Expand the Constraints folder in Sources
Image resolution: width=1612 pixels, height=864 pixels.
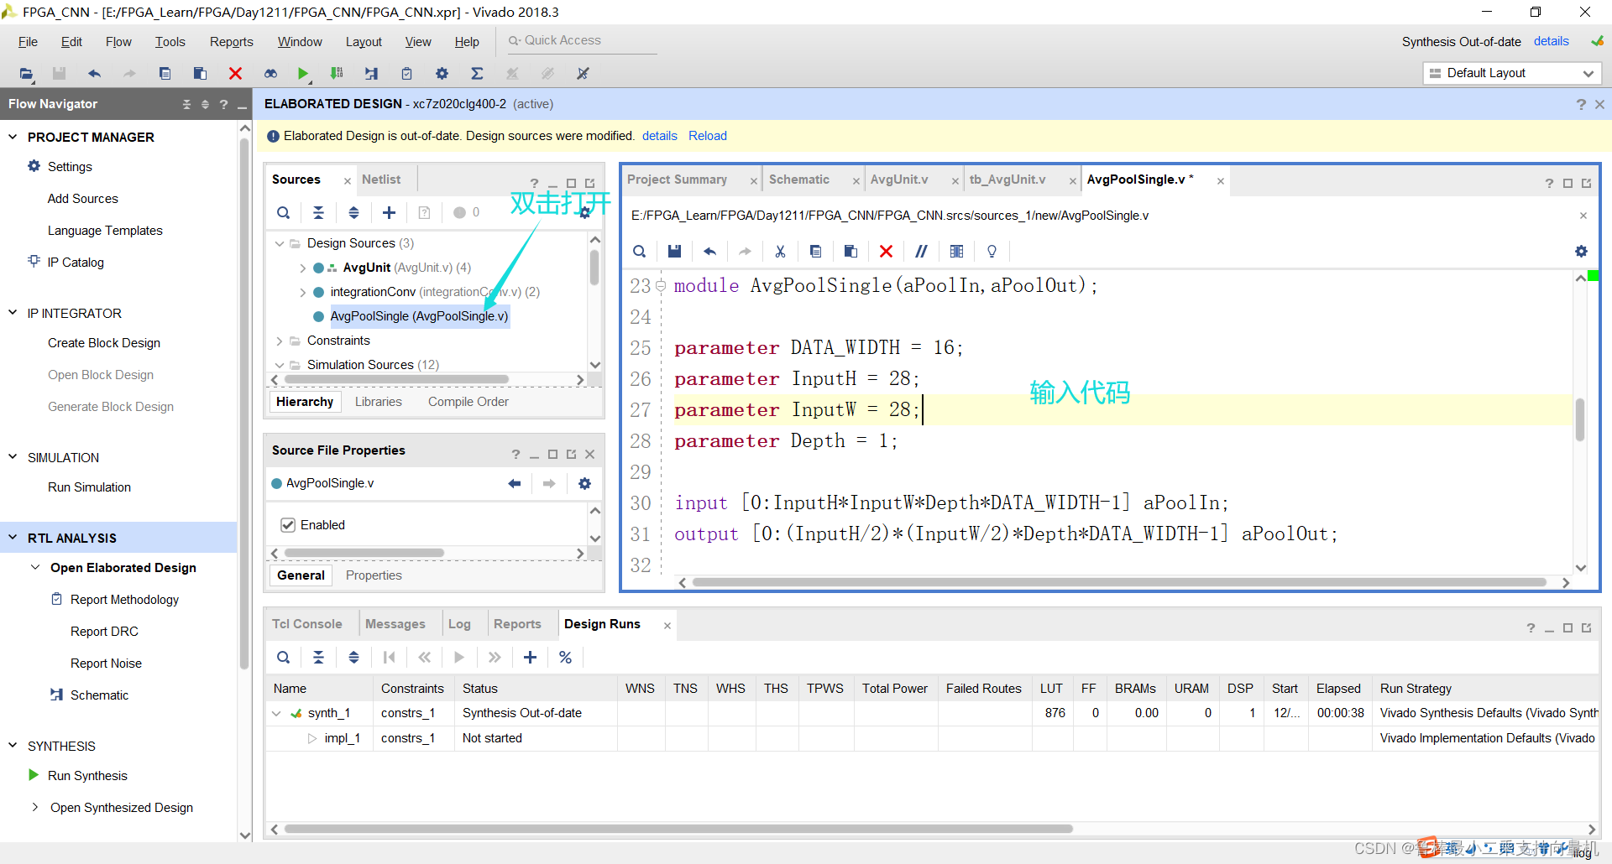[279, 341]
